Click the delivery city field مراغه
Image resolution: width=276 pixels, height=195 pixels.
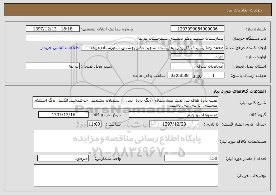pyautogui.click(x=53, y=66)
